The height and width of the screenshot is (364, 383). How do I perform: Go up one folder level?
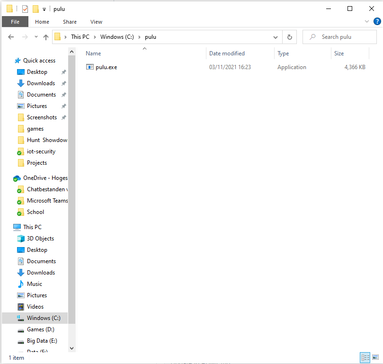[45, 37]
